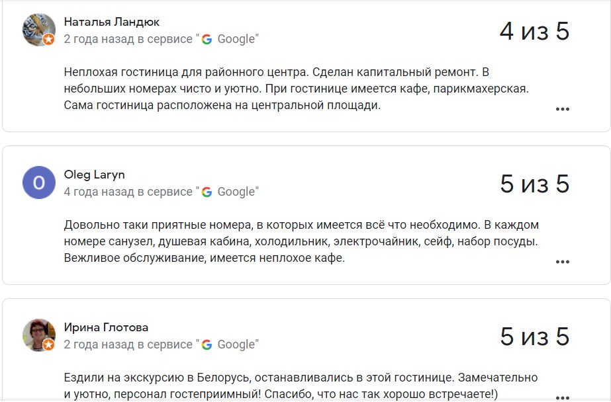Click Google logo in Oleg Laryn's review
This screenshot has height=402, width=611.
pyautogui.click(x=207, y=192)
